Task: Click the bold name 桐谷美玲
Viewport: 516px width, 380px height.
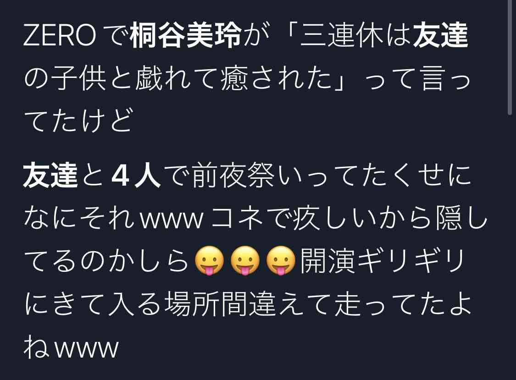Action: 186,34
